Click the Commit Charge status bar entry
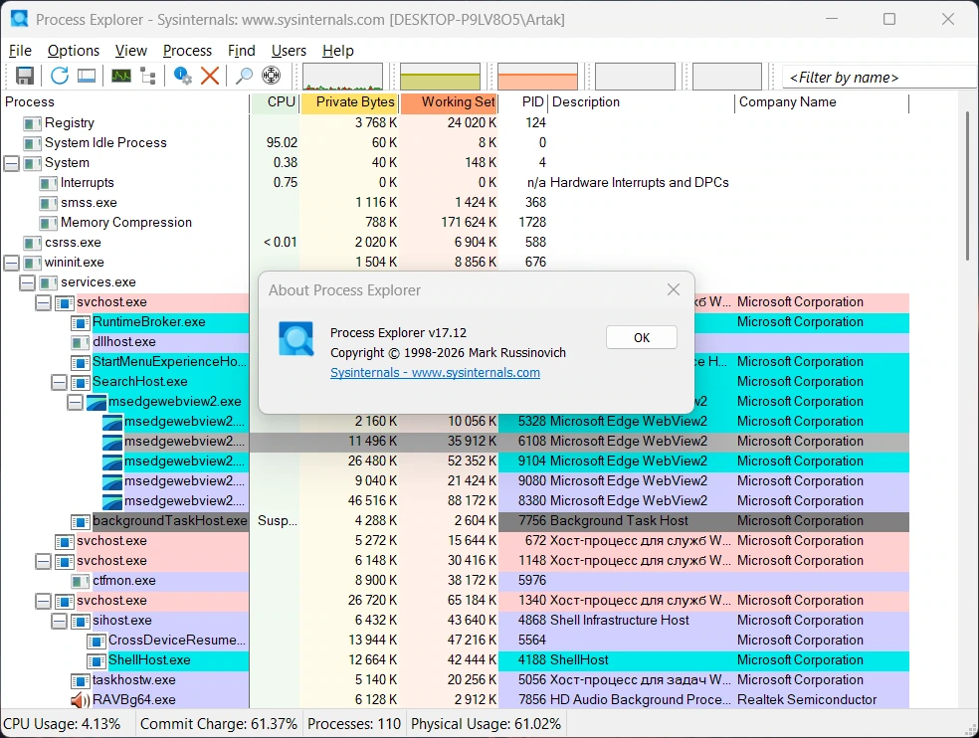This screenshot has height=738, width=979. click(219, 724)
